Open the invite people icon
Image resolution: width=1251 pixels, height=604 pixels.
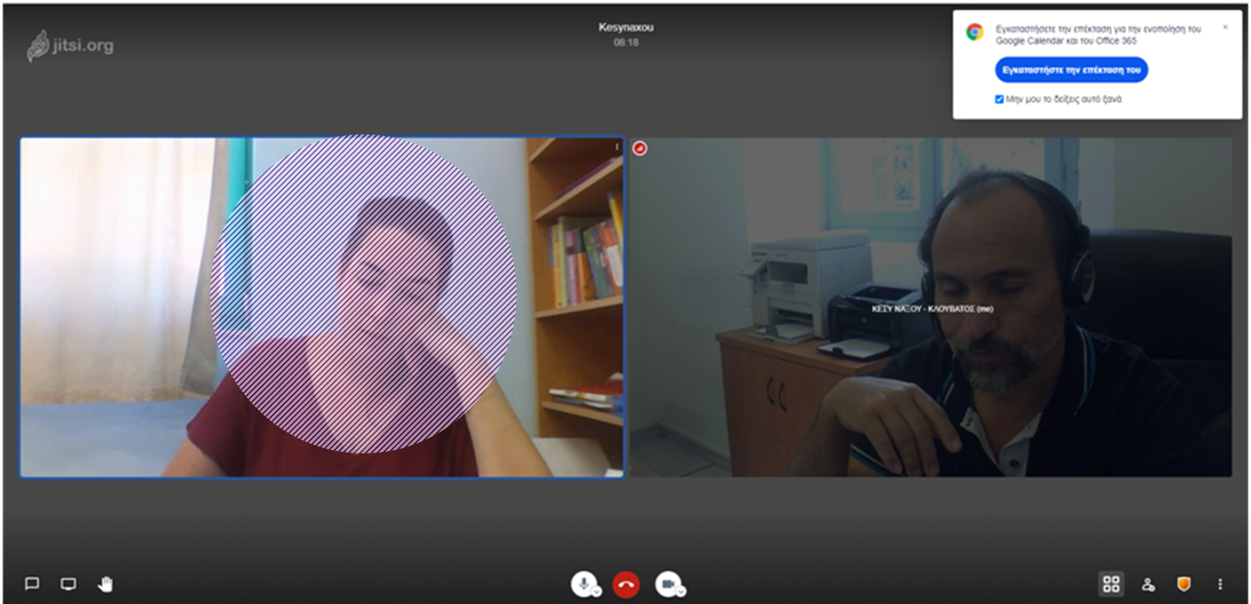1148,584
